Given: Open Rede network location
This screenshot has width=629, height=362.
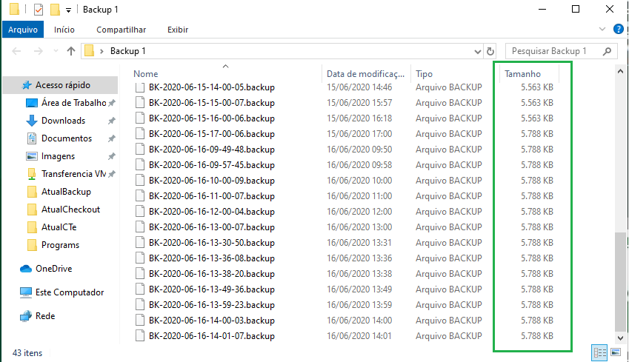Looking at the screenshot, I should pyautogui.click(x=45, y=316).
